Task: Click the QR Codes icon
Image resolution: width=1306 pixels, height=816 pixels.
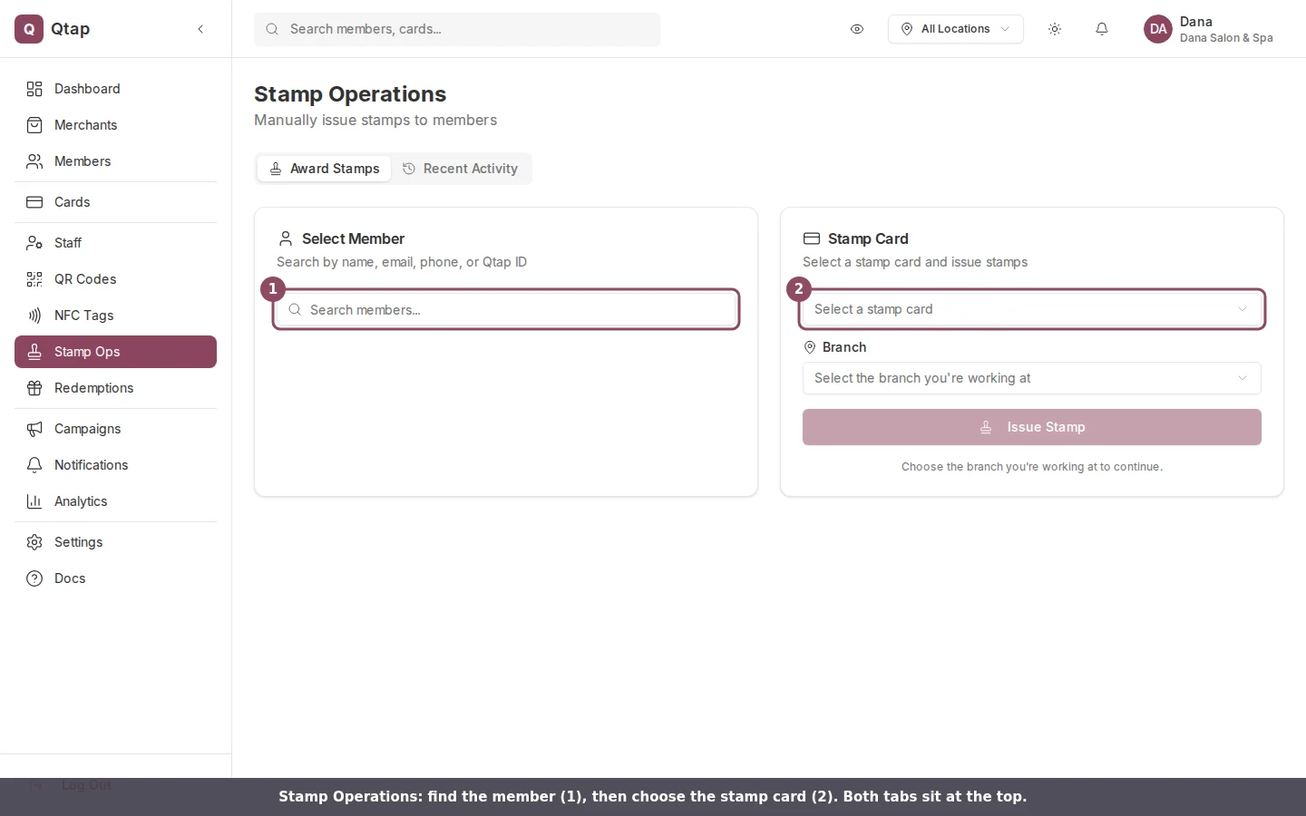Action: click(x=34, y=279)
